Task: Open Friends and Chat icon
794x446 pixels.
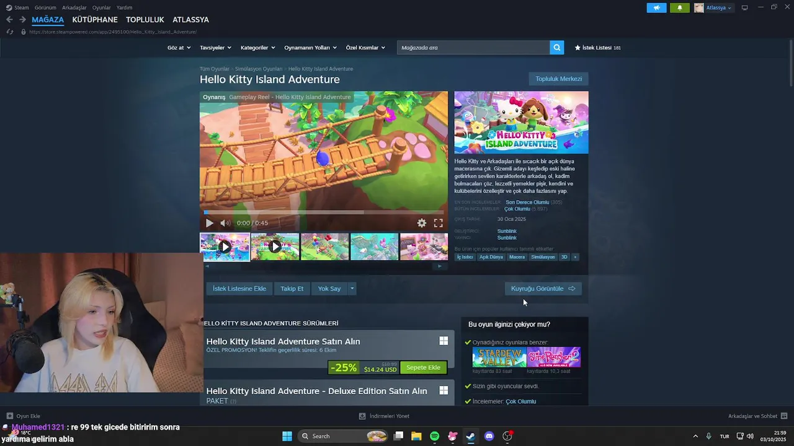Action: pyautogui.click(x=784, y=416)
